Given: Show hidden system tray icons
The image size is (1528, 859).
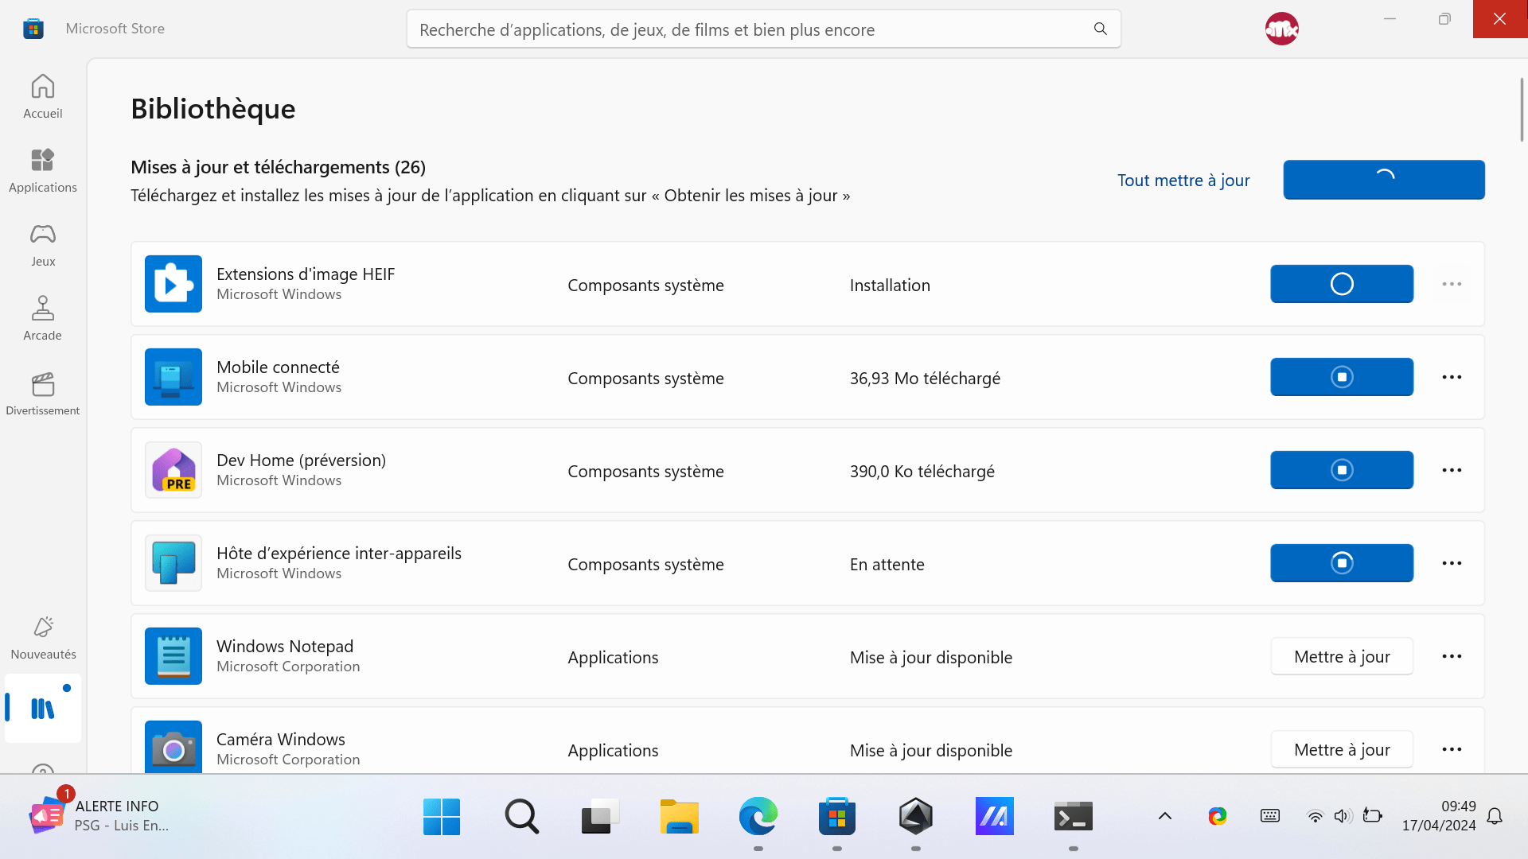Looking at the screenshot, I should point(1165,816).
